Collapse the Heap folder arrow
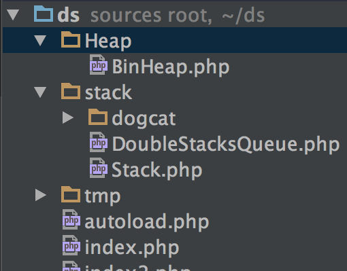Screen dimensions: 347x271 coord(40,40)
